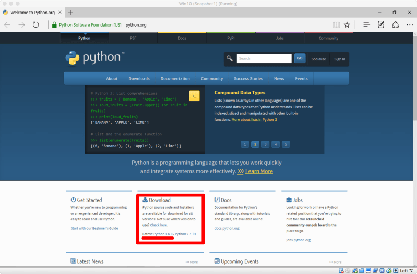Open Start with our Beginner's Guide
Viewport: 417px width, 274px height.
[x=94, y=228]
